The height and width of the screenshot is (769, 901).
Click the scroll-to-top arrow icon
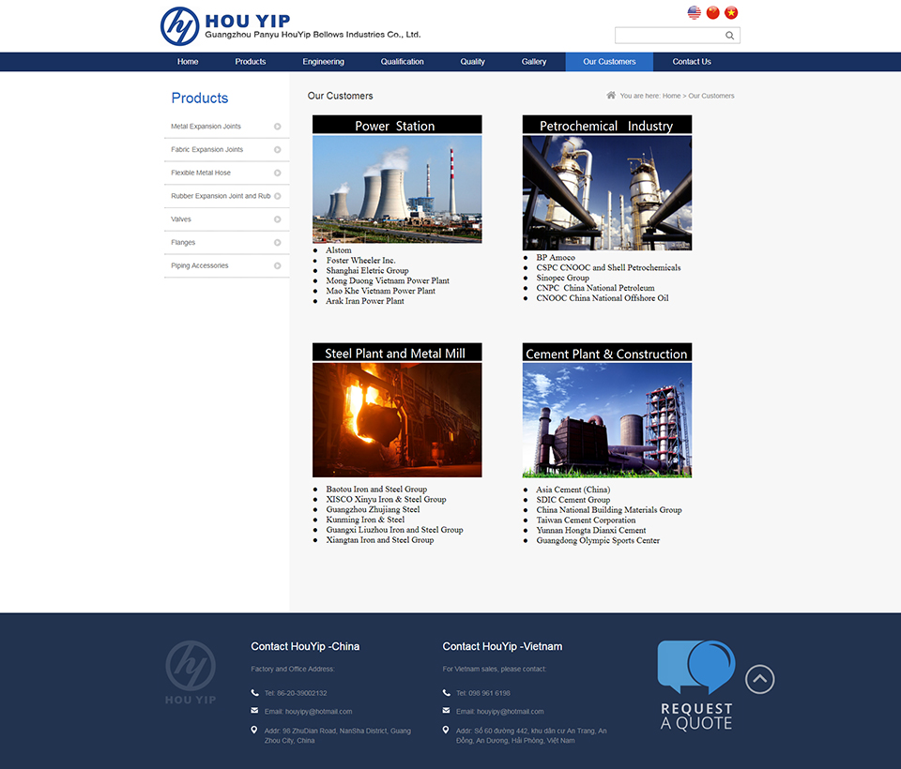click(x=759, y=679)
